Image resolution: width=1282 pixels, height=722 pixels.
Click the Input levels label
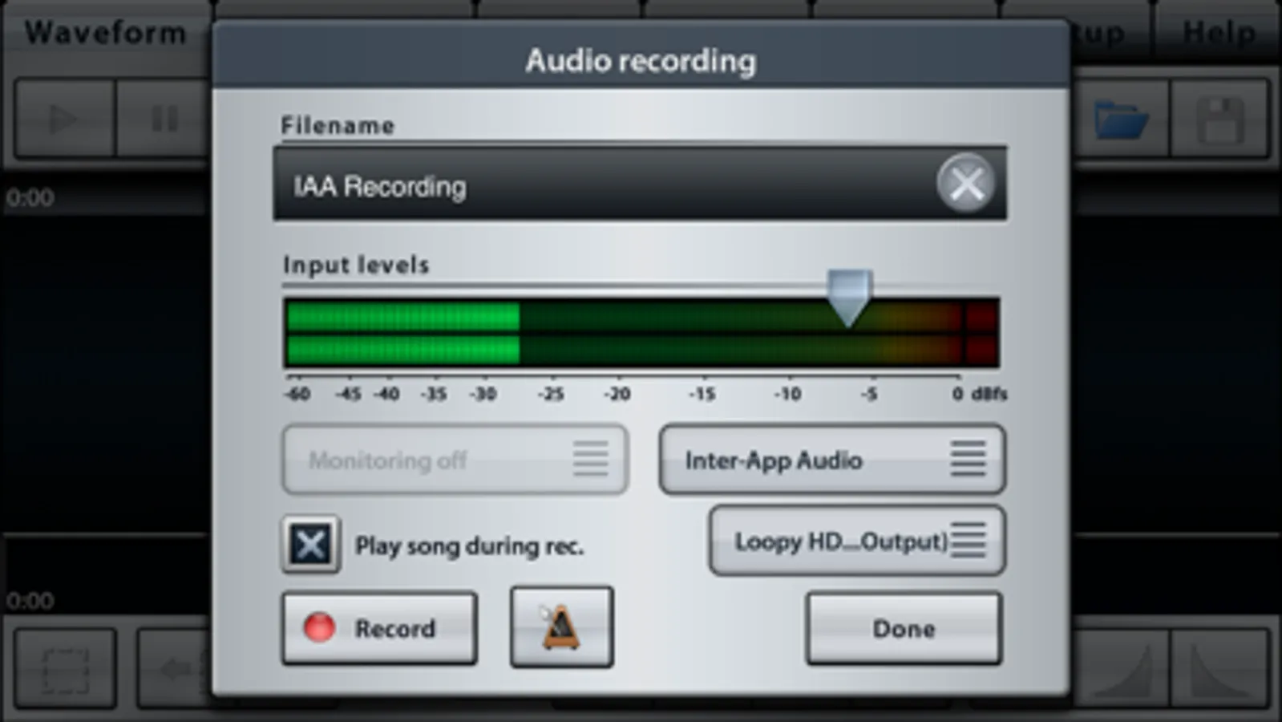[356, 265]
